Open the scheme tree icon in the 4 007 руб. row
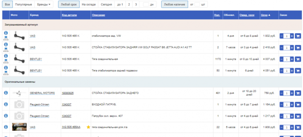This screenshot has height=137, width=303. pyautogui.click(x=6, y=61)
